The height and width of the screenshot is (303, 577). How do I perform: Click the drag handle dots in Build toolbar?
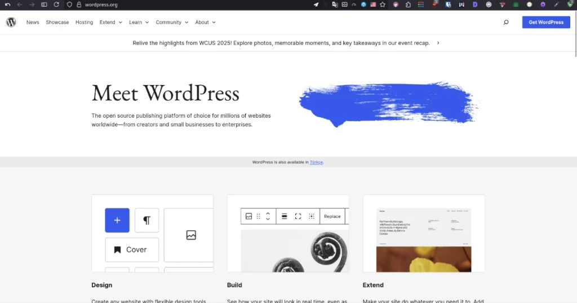click(x=258, y=216)
